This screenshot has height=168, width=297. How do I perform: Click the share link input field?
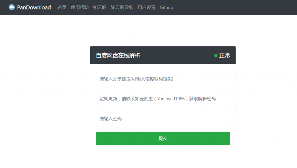(163, 78)
